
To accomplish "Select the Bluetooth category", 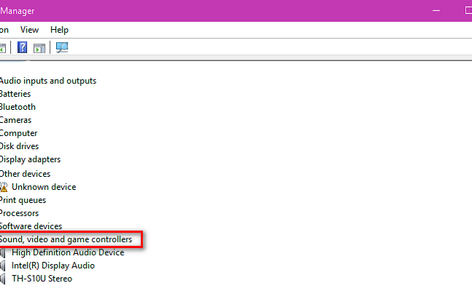I will tap(17, 107).
